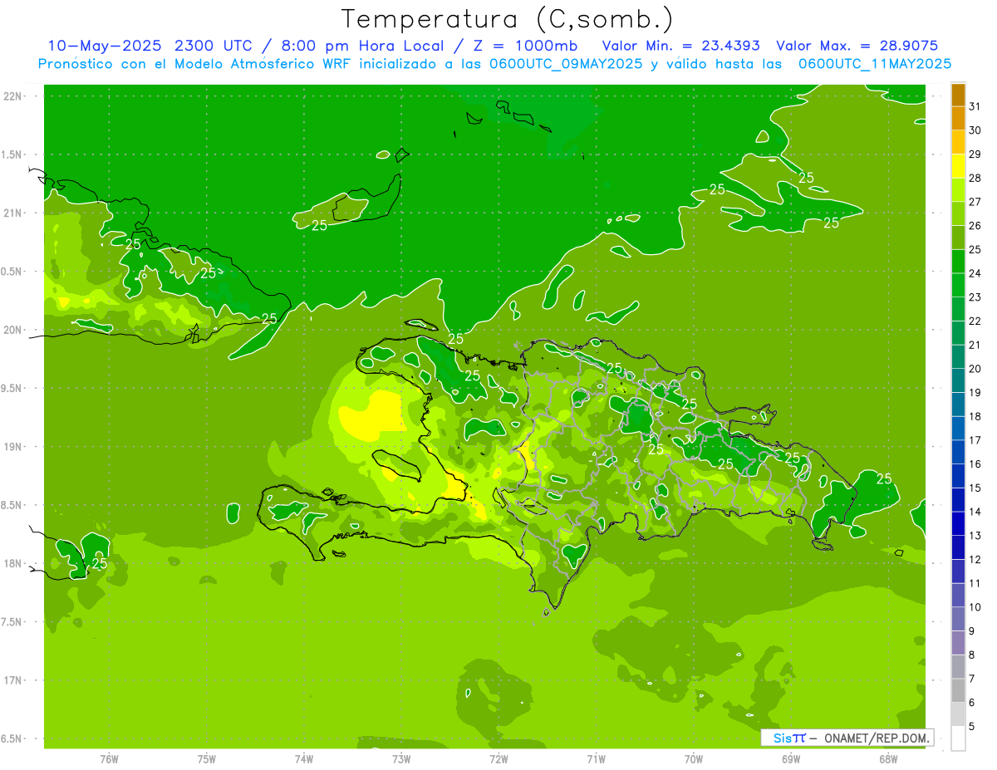Image resolution: width=997 pixels, height=770 pixels.
Task: Click the '31' colorbar value
Action: pyautogui.click(x=975, y=106)
